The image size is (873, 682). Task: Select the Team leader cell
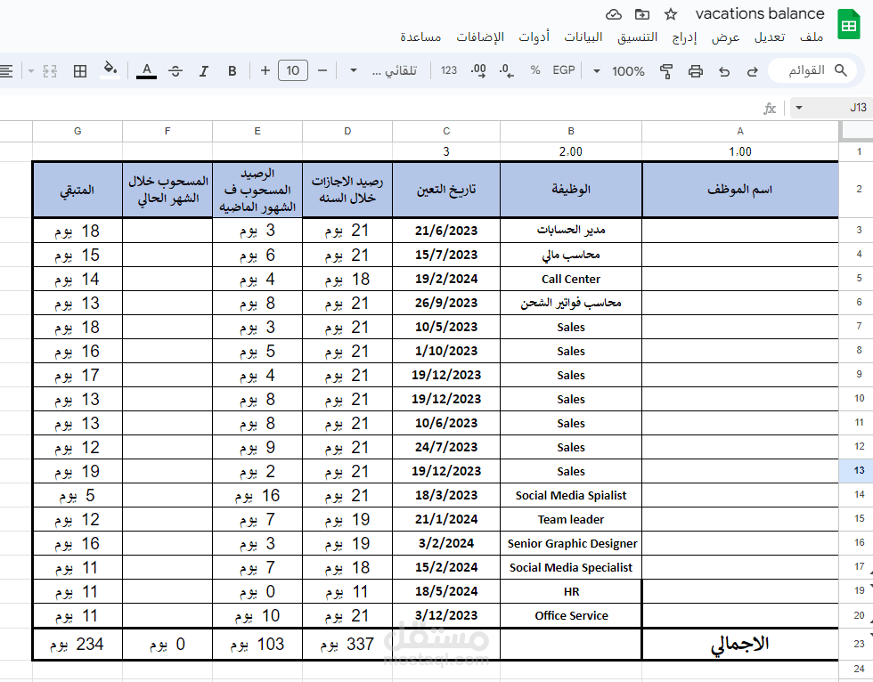coord(571,519)
